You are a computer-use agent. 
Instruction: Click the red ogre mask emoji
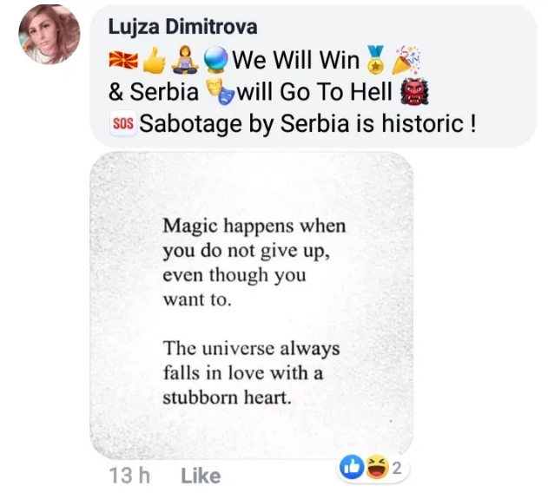(413, 91)
